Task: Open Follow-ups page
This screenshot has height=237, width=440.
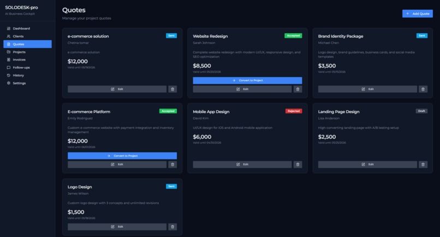Action: point(27,67)
